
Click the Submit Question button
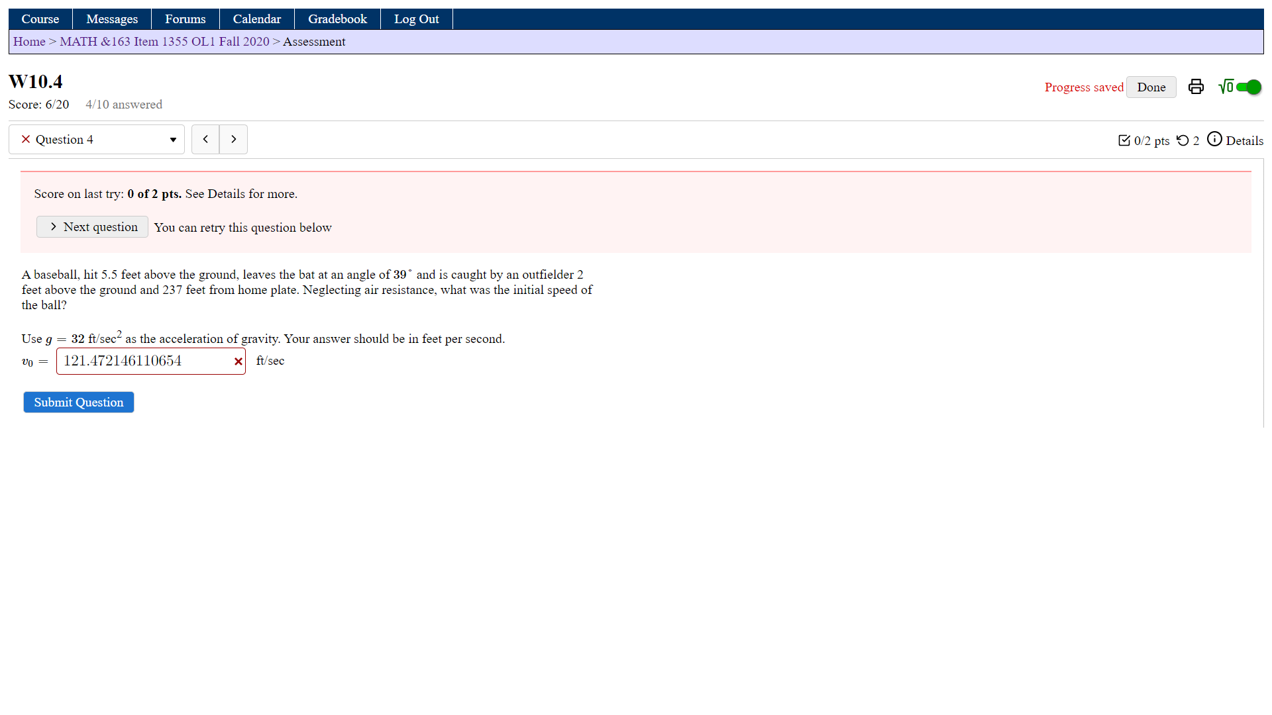pos(79,403)
